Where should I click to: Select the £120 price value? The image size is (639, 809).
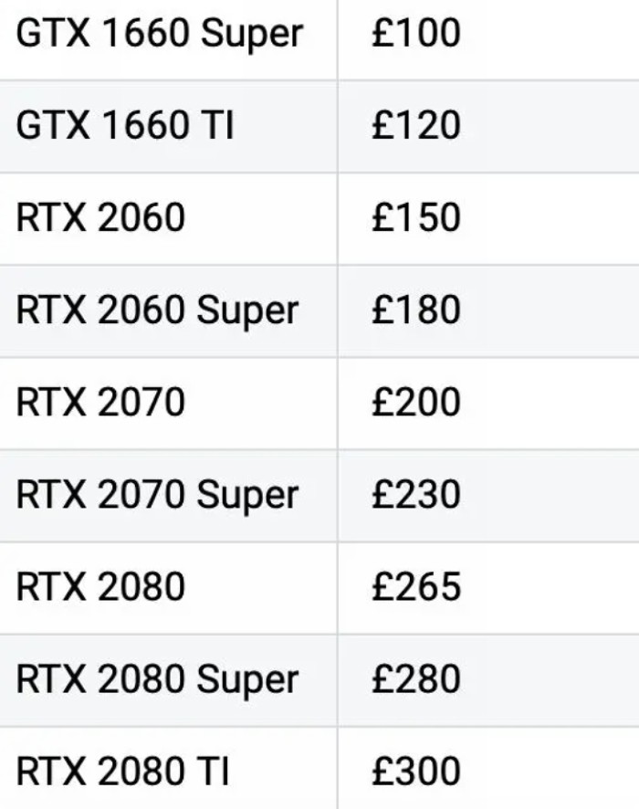pyautogui.click(x=415, y=126)
